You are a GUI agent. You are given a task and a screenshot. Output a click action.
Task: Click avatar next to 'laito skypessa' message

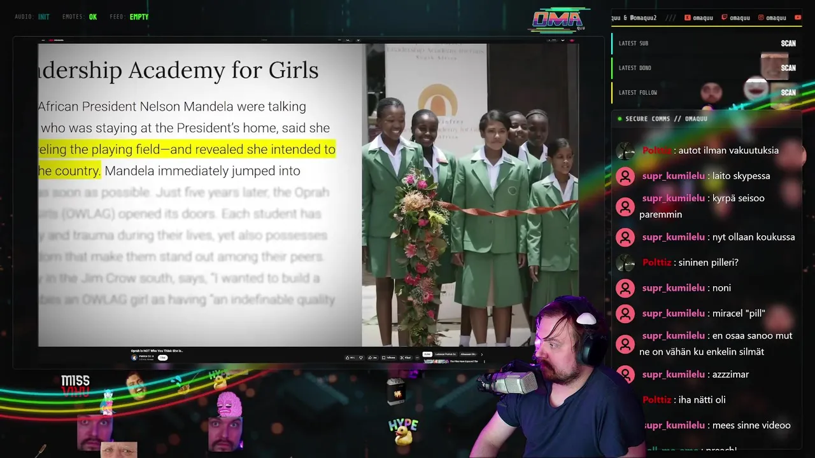pyautogui.click(x=625, y=176)
